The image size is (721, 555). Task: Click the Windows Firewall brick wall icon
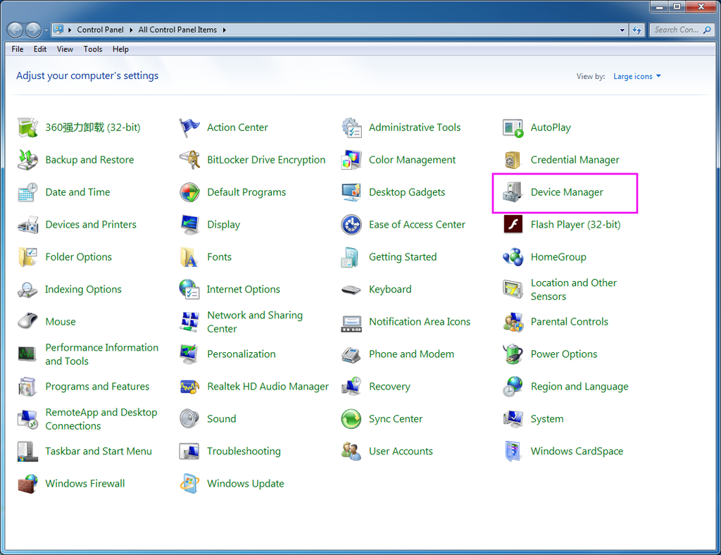(27, 484)
